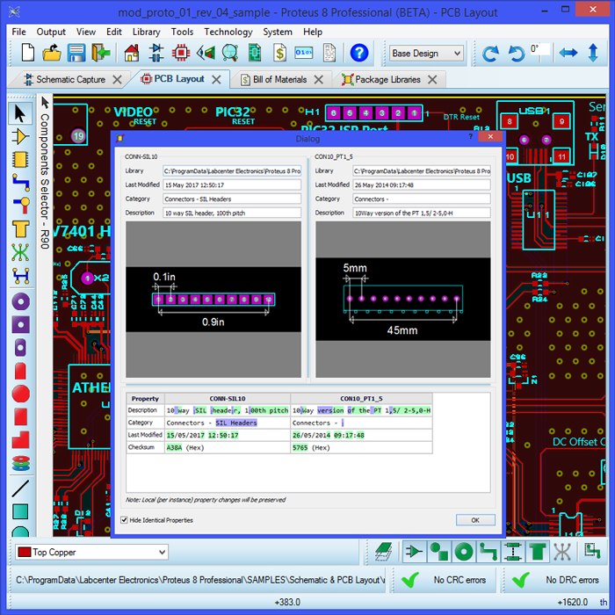Toggle the green ring pad selection filter
This screenshot has height=615, width=615.
(464, 552)
